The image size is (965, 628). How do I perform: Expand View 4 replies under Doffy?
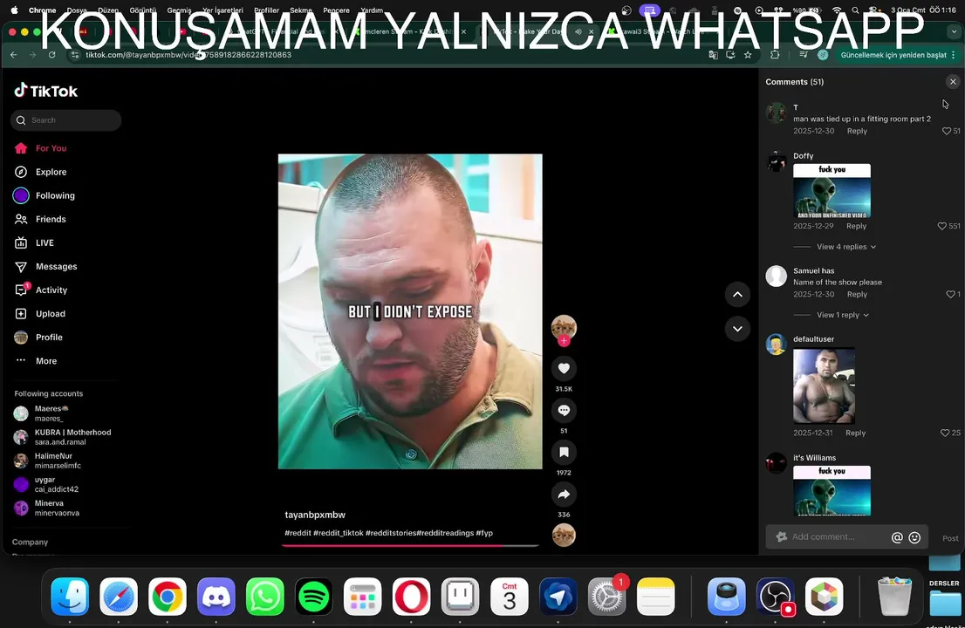(x=846, y=247)
